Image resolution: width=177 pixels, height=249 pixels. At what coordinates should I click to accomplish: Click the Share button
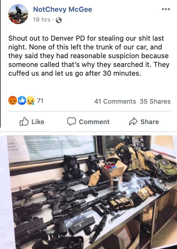pos(144,121)
